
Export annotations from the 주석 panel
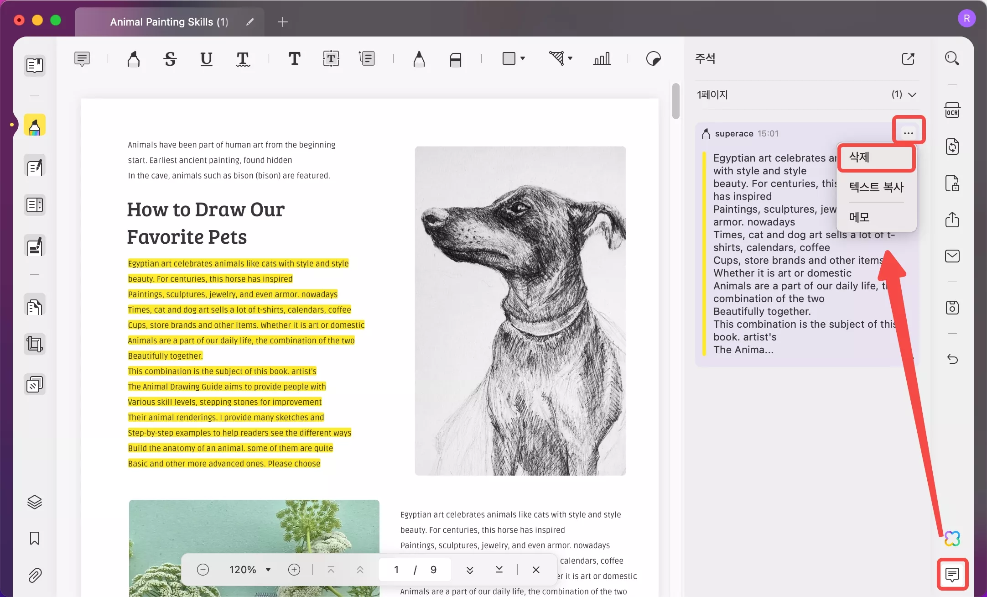(908, 58)
